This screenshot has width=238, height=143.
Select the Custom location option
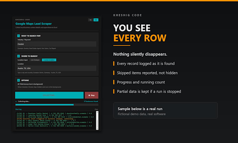click(49, 60)
